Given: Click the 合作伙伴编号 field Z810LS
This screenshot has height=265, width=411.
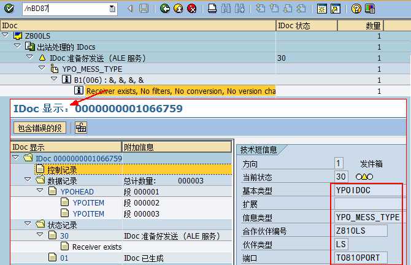Looking at the screenshot, I should (x=361, y=231).
